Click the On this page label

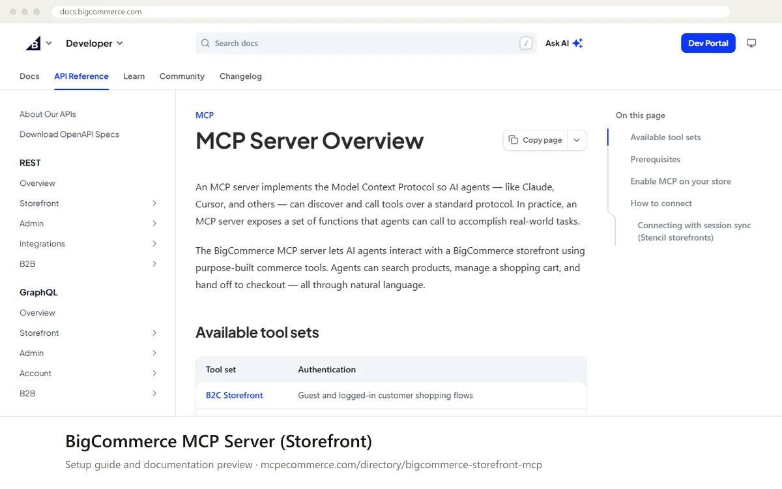641,115
